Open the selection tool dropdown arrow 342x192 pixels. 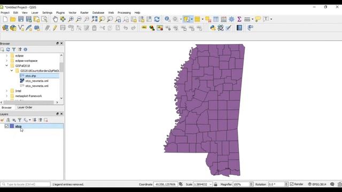[192, 19]
